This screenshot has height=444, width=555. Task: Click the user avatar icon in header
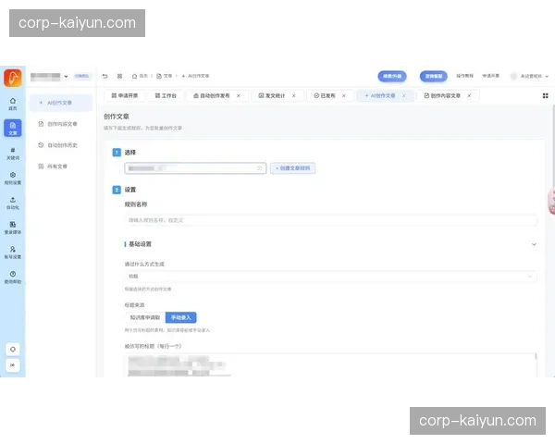coord(513,76)
